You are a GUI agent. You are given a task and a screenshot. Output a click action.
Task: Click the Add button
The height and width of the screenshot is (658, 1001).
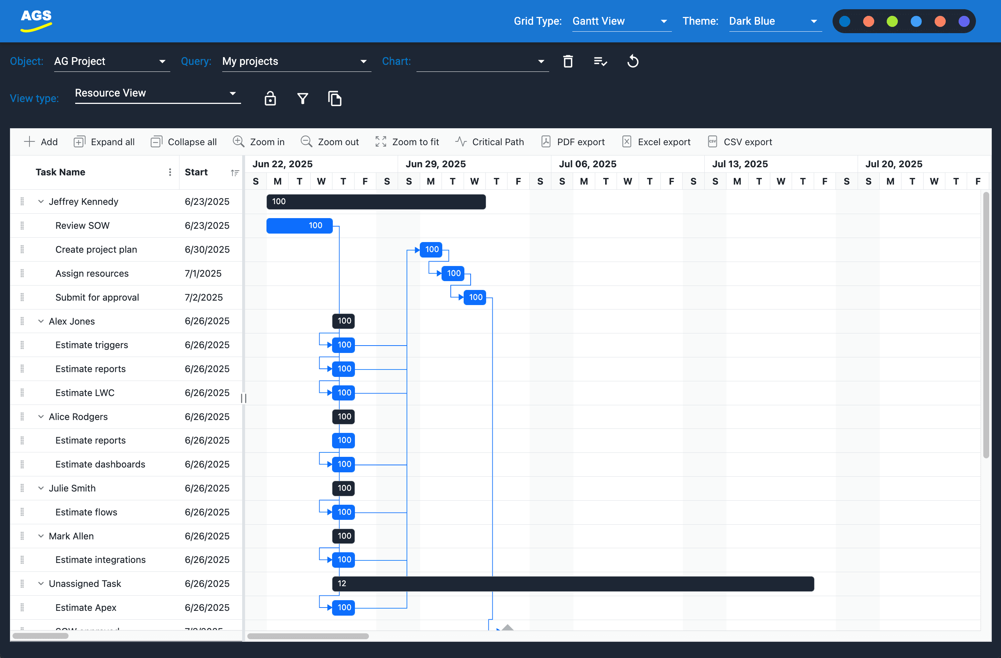41,142
